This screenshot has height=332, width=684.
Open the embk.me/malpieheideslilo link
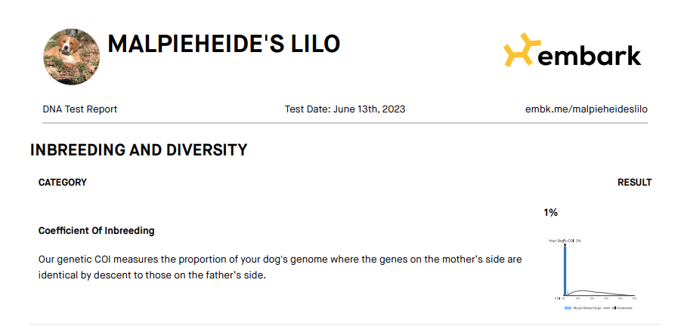[586, 109]
